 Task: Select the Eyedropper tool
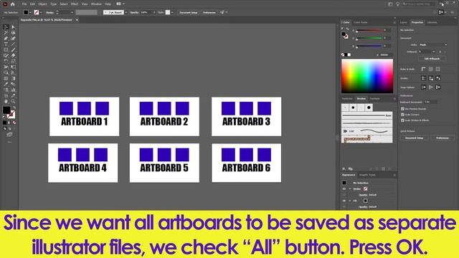pos(6,85)
